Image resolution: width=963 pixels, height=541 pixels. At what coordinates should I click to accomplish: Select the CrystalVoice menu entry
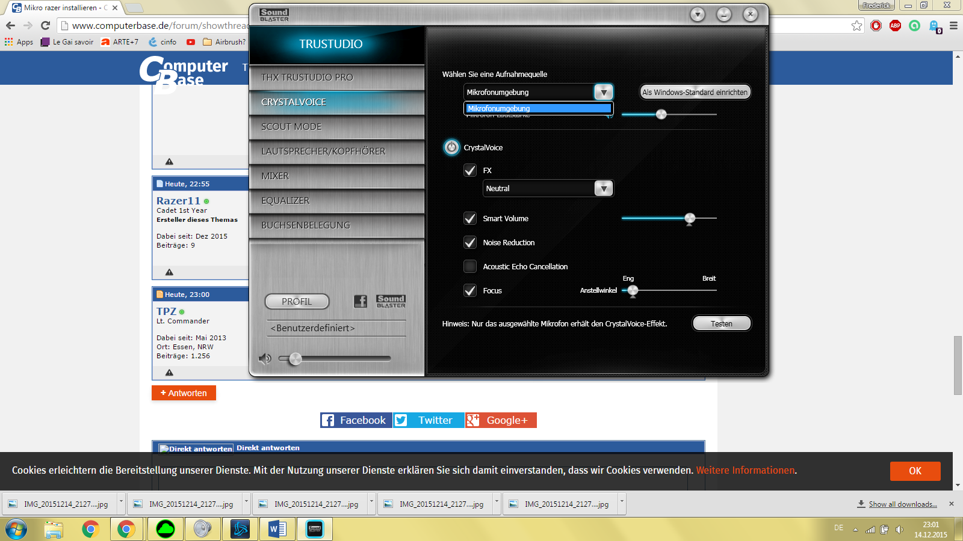pyautogui.click(x=336, y=102)
